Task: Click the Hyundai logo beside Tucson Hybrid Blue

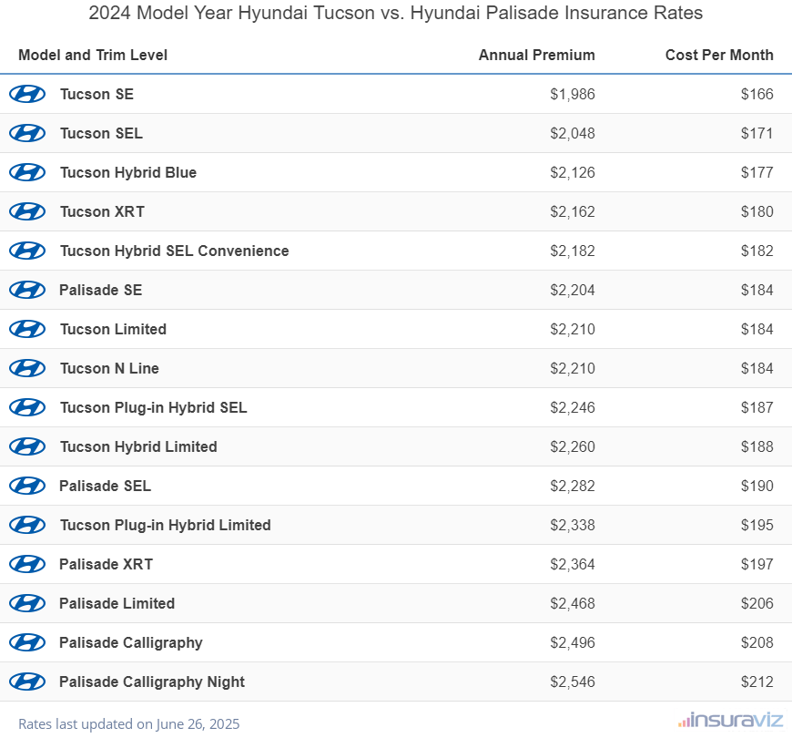Action: pos(27,172)
